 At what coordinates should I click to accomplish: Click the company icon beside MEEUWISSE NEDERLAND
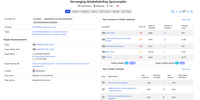coord(103,46)
